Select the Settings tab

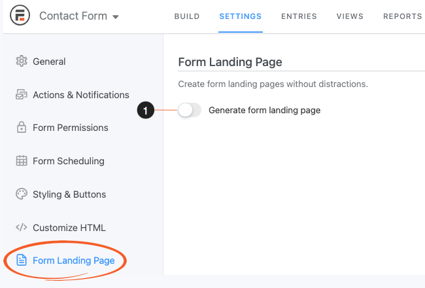coord(241,16)
